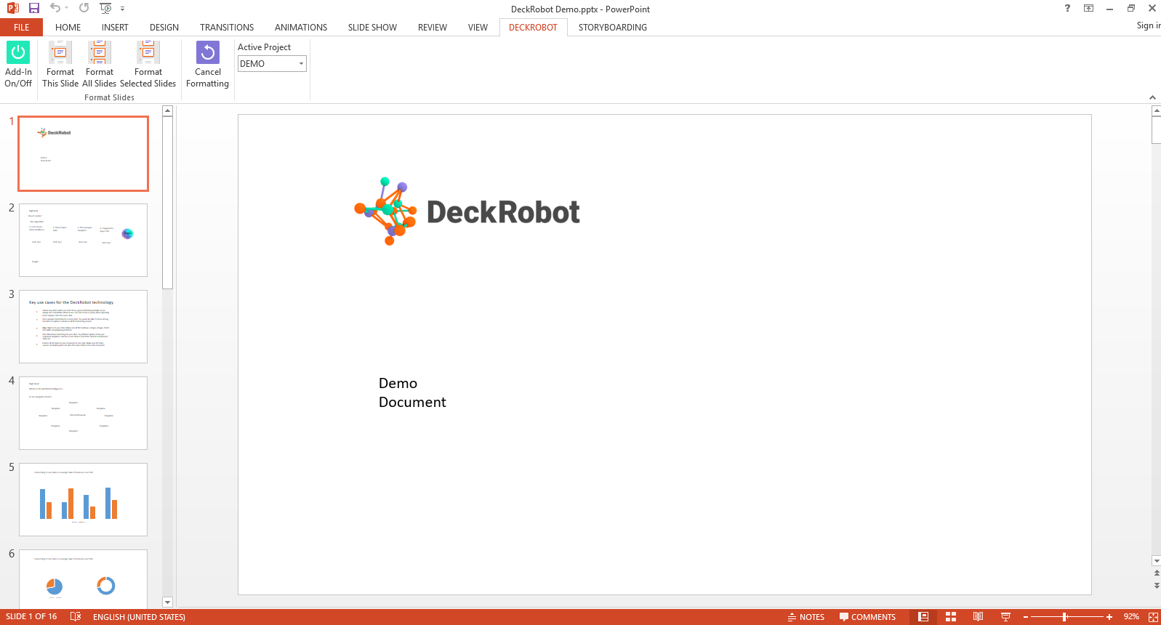
Task: Click English (United States) language indicator
Action: point(139,617)
